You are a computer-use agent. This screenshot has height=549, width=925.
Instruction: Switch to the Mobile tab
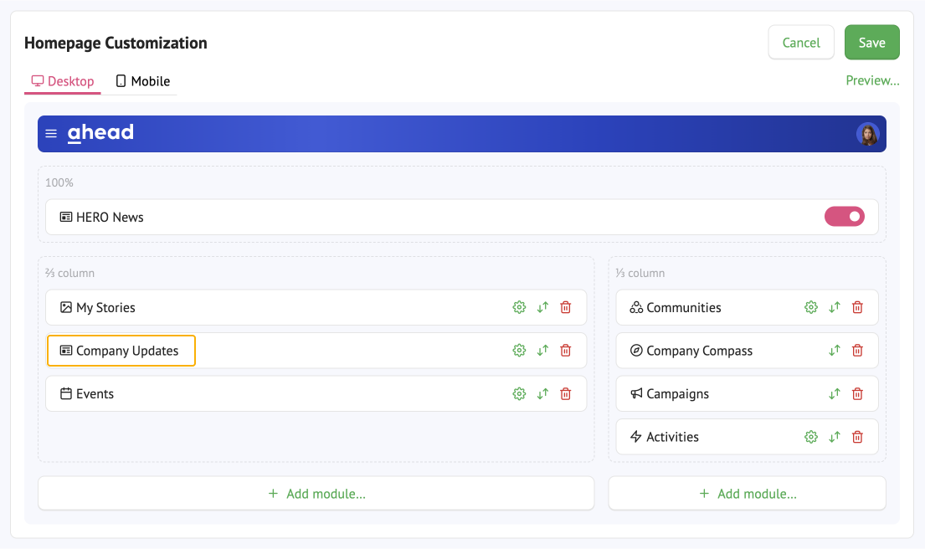pos(141,80)
